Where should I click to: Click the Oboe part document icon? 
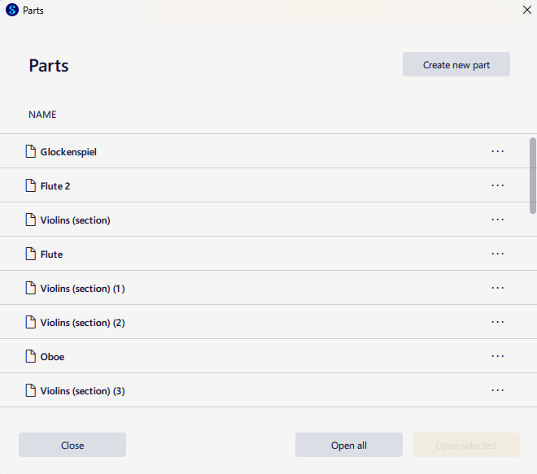click(x=30, y=356)
